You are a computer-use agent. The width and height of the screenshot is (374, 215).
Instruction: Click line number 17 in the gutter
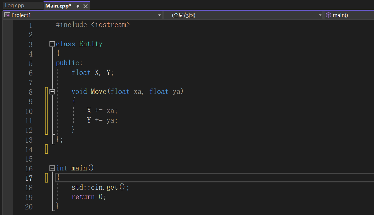[29, 178]
